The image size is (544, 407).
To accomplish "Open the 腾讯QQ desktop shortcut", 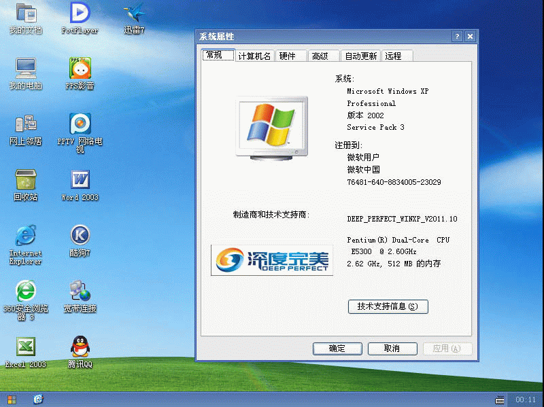I will pos(80,352).
